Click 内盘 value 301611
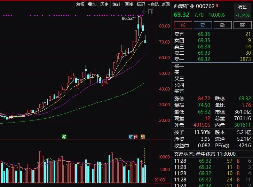This screenshot has width=253, height=187. tap(243, 125)
